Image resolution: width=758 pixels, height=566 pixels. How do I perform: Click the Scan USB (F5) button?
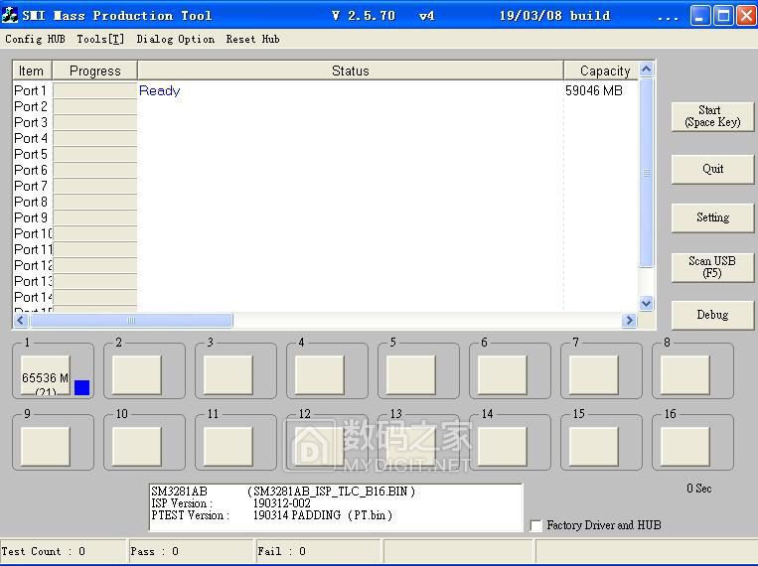click(712, 267)
